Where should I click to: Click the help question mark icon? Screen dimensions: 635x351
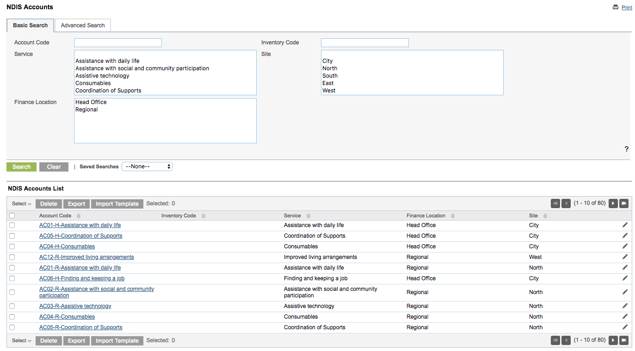click(x=627, y=149)
